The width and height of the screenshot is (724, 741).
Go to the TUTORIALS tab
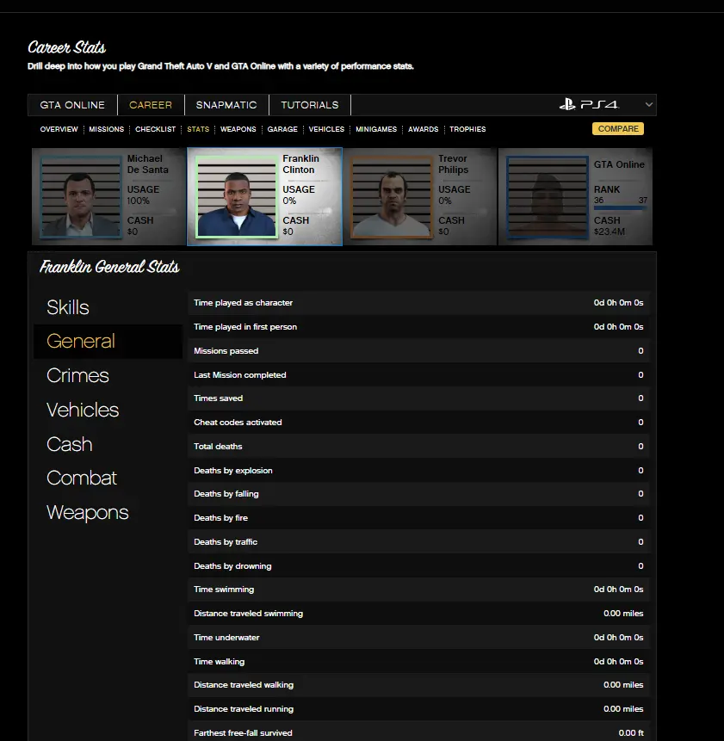(x=310, y=105)
